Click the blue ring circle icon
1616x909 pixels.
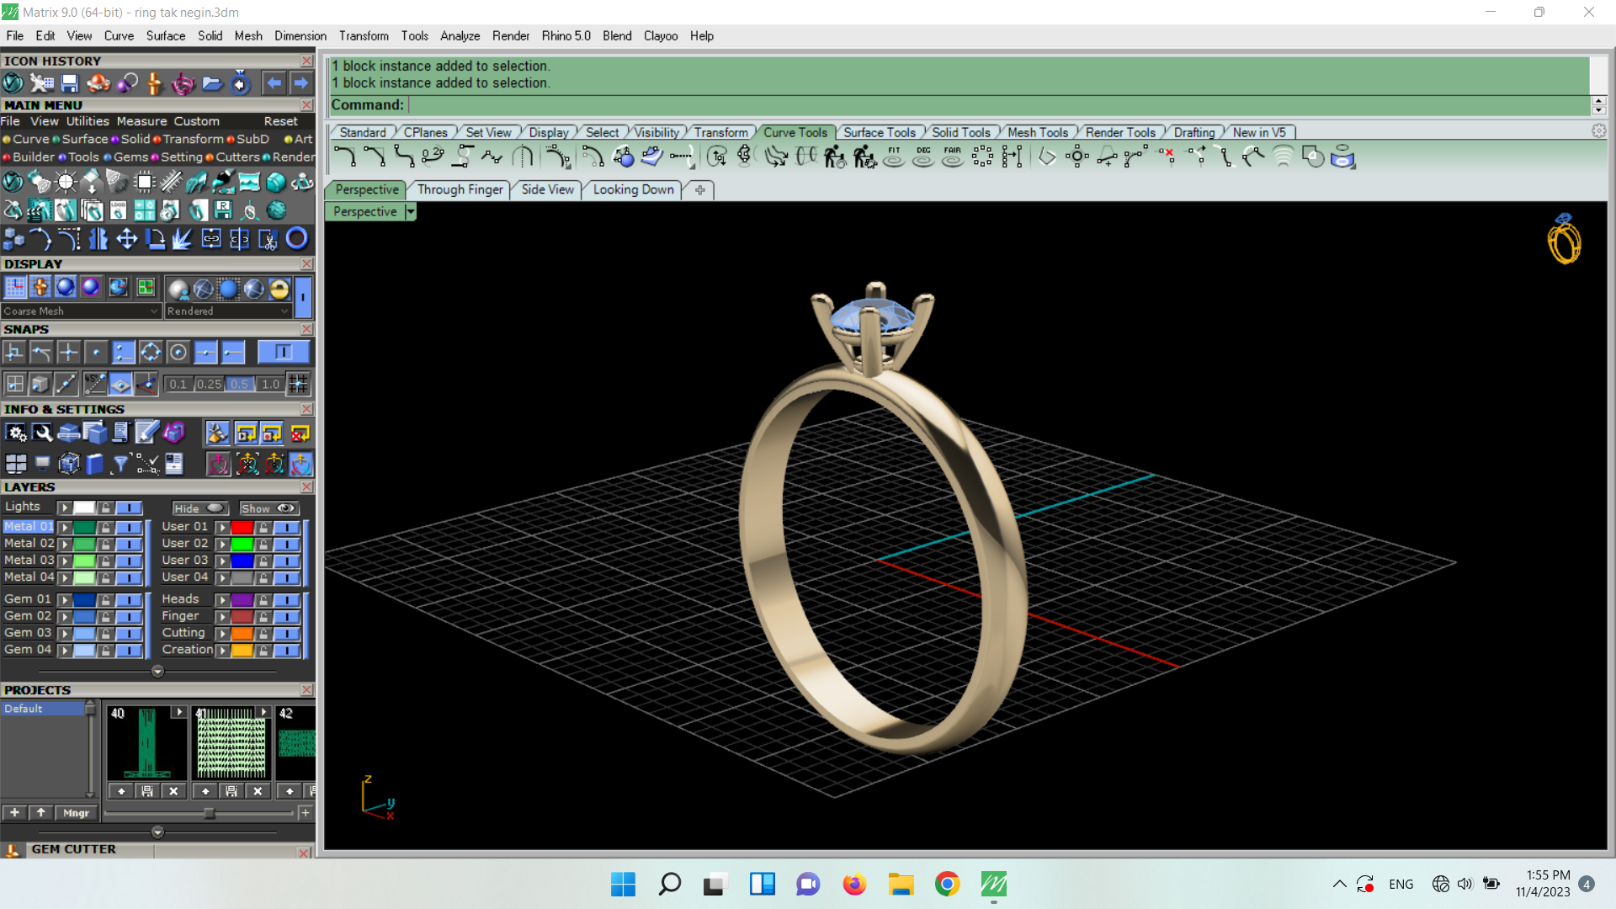pos(296,239)
